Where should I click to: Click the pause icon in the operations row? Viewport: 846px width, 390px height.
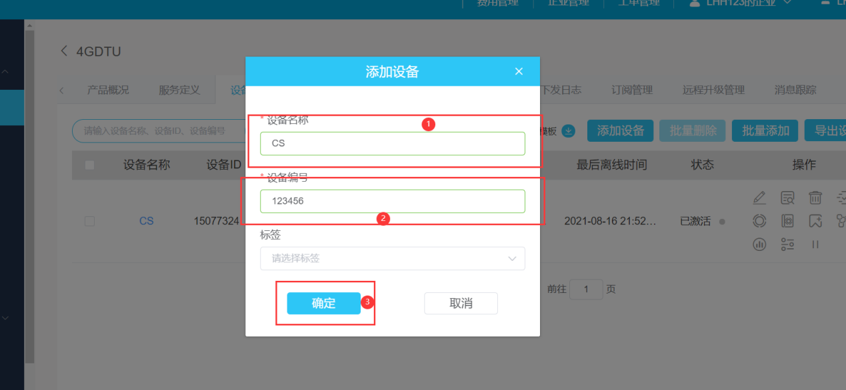(x=815, y=244)
